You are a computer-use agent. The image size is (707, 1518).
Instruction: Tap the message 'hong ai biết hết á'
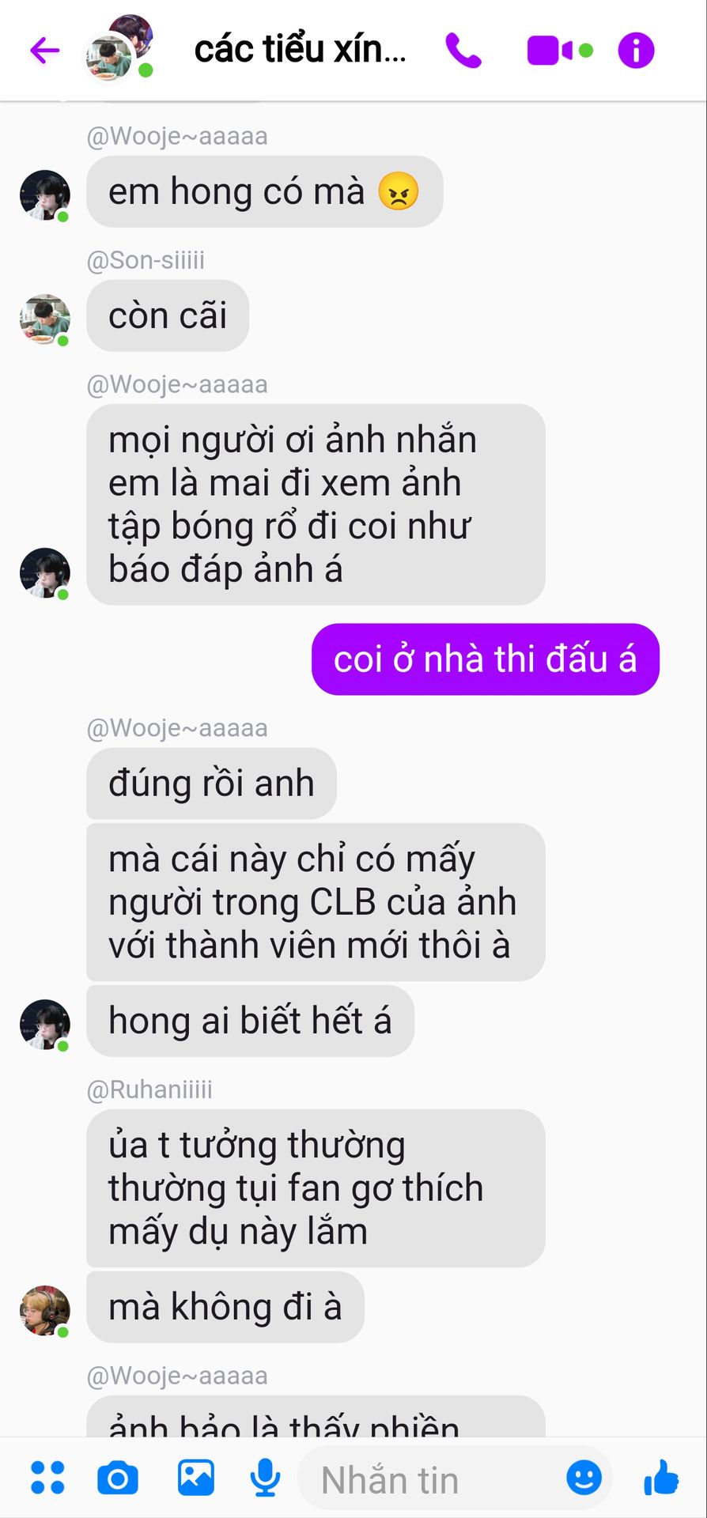click(250, 1021)
